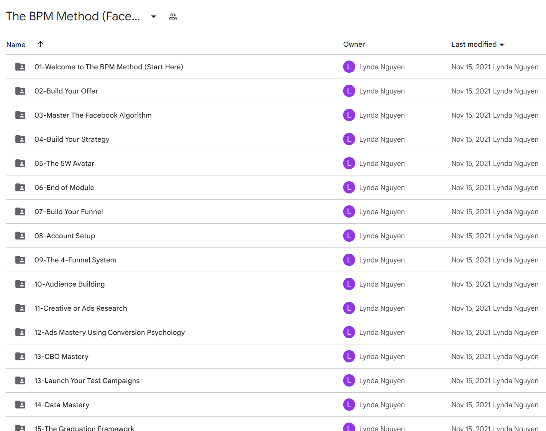Select 11-Creative or Ads Research folder name
Image resolution: width=546 pixels, height=431 pixels.
[x=81, y=308]
